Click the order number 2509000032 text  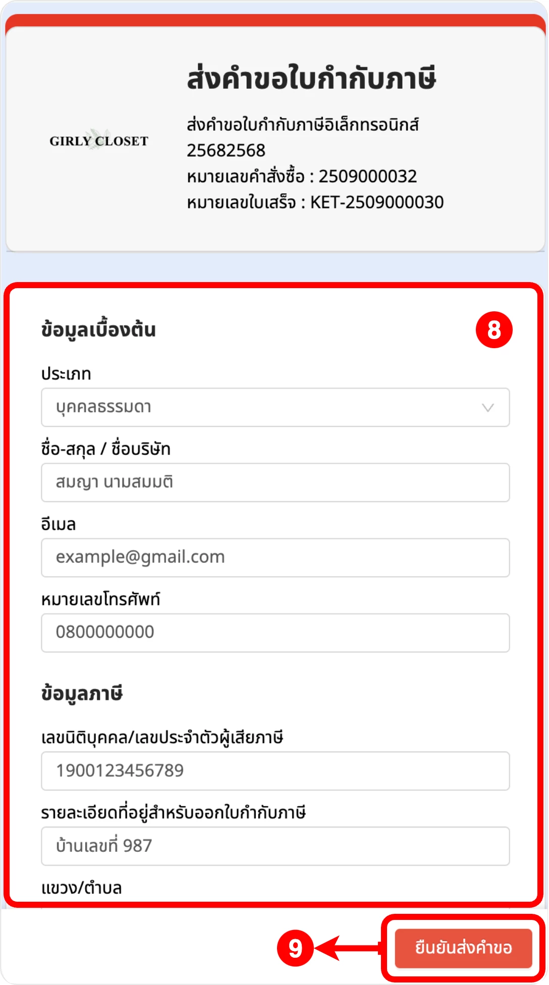(367, 177)
